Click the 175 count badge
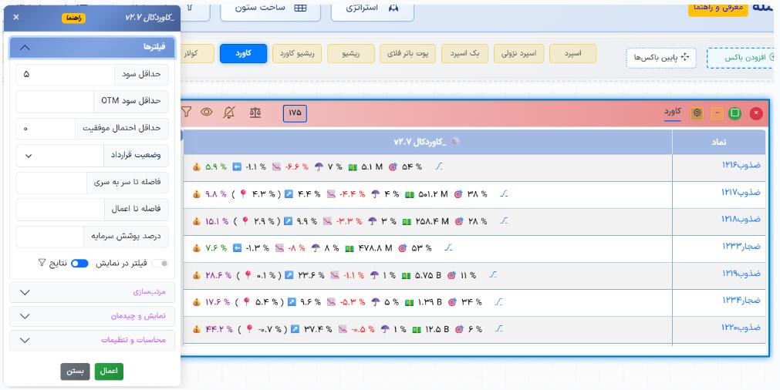This screenshot has width=780, height=390. pyautogui.click(x=295, y=113)
